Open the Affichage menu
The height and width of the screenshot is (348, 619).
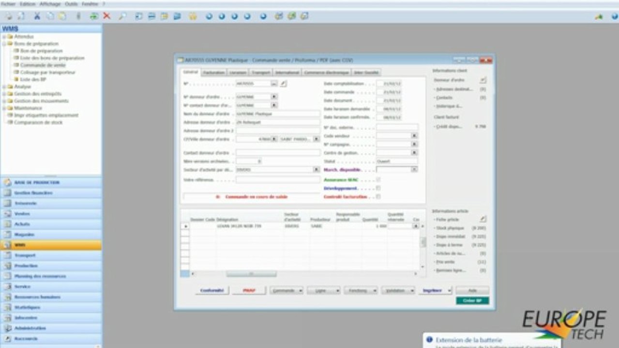tap(50, 3)
